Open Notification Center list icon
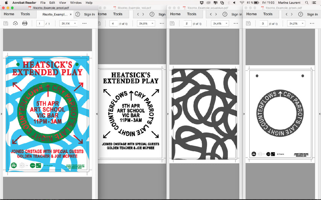This screenshot has height=200, width=321. (x=314, y=2)
